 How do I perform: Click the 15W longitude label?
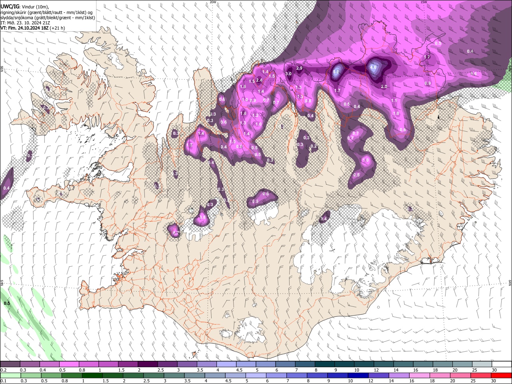424,2
